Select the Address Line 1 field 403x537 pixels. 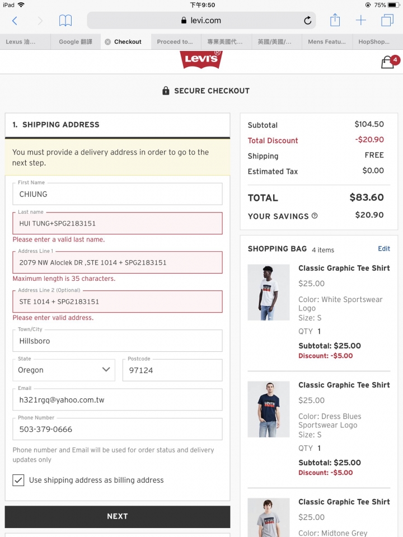tap(118, 262)
